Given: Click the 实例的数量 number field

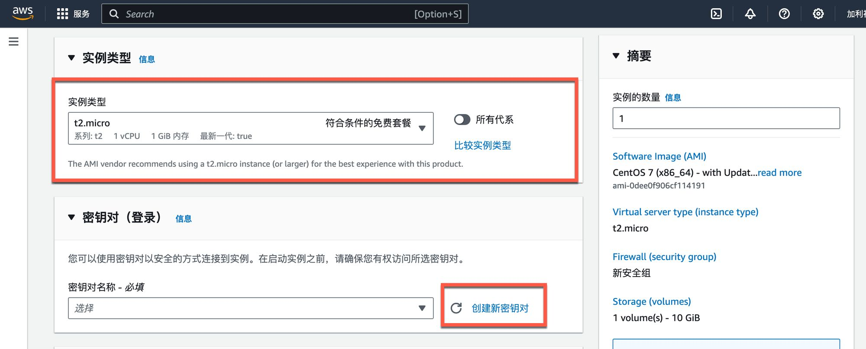Looking at the screenshot, I should (726, 118).
